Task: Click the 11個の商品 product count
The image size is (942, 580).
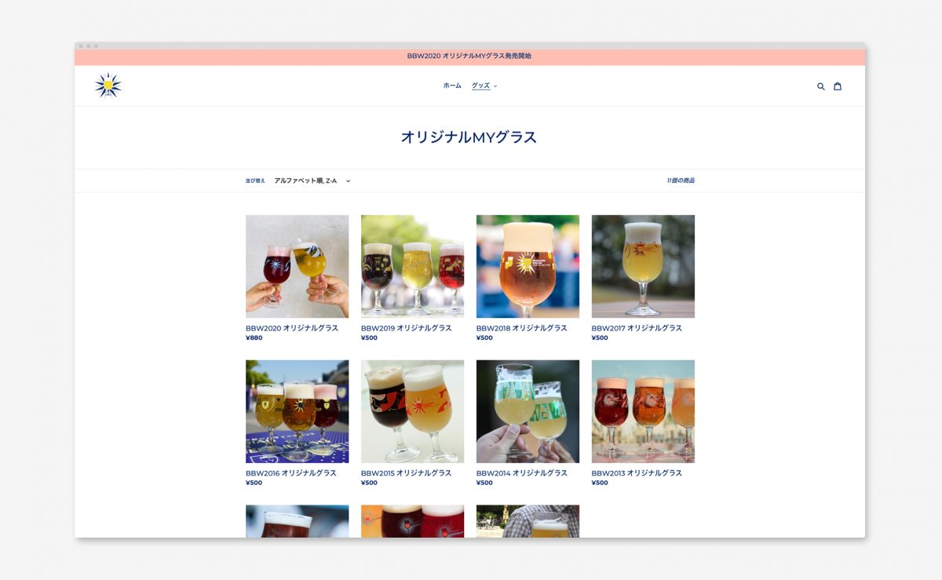Action: click(678, 181)
